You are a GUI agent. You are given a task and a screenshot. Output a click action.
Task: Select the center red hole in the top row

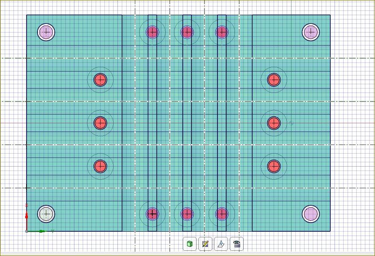(187, 32)
